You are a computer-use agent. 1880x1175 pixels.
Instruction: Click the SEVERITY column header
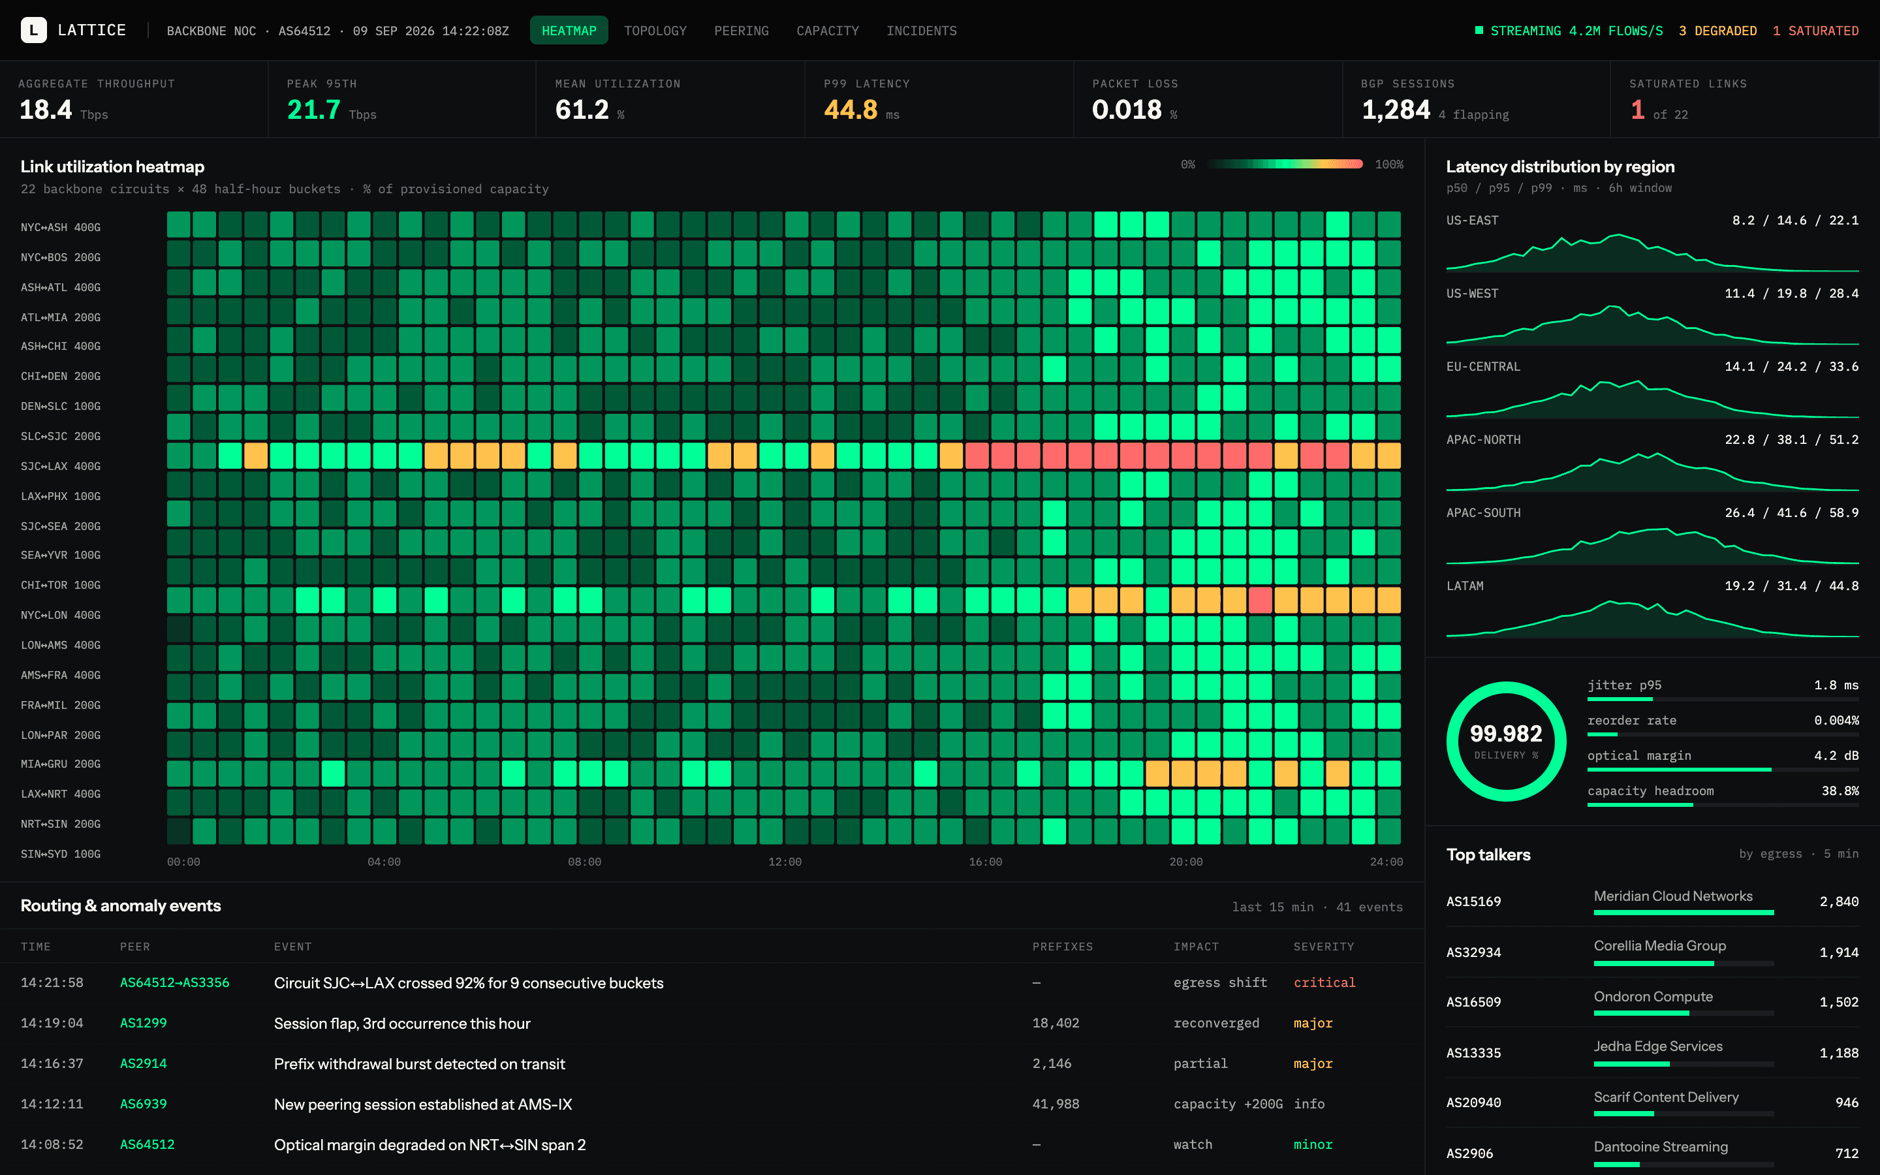1323,947
